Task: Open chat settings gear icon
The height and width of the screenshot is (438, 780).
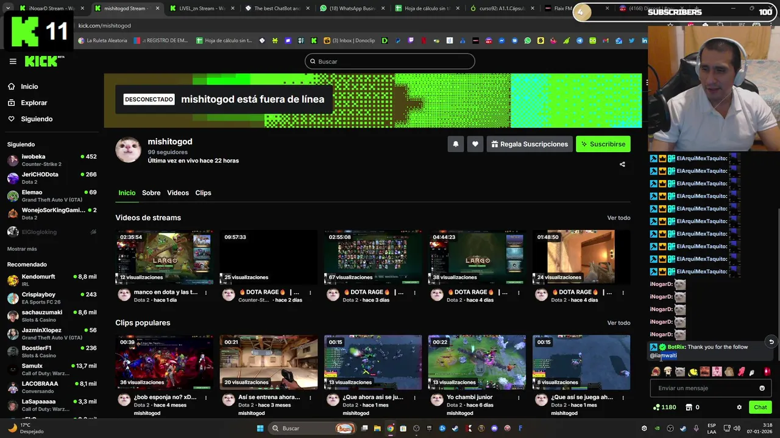Action: pos(739,408)
